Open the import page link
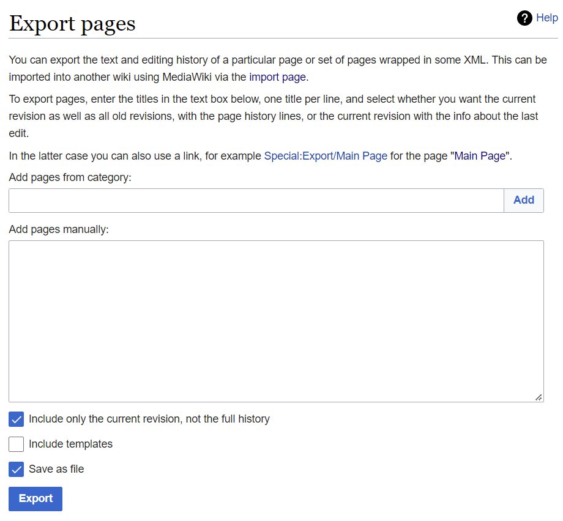This screenshot has height=521, width=563. (277, 77)
